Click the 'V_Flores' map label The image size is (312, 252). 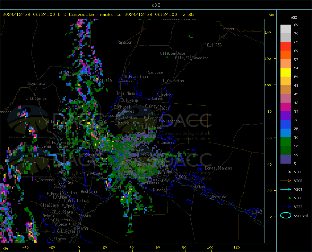[58, 239]
